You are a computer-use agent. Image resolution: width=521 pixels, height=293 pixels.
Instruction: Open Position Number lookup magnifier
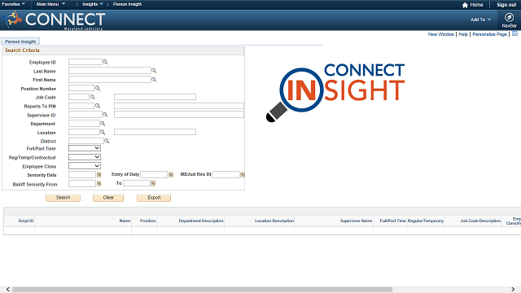tap(98, 89)
